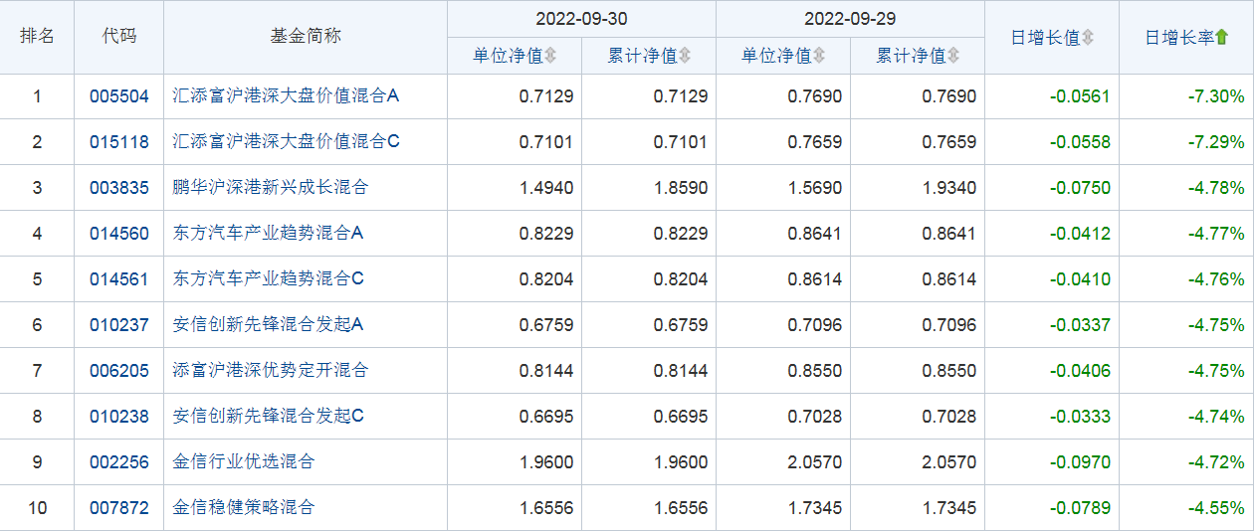Open fund code 014561
Screen dimensions: 1254x531
tap(119, 279)
